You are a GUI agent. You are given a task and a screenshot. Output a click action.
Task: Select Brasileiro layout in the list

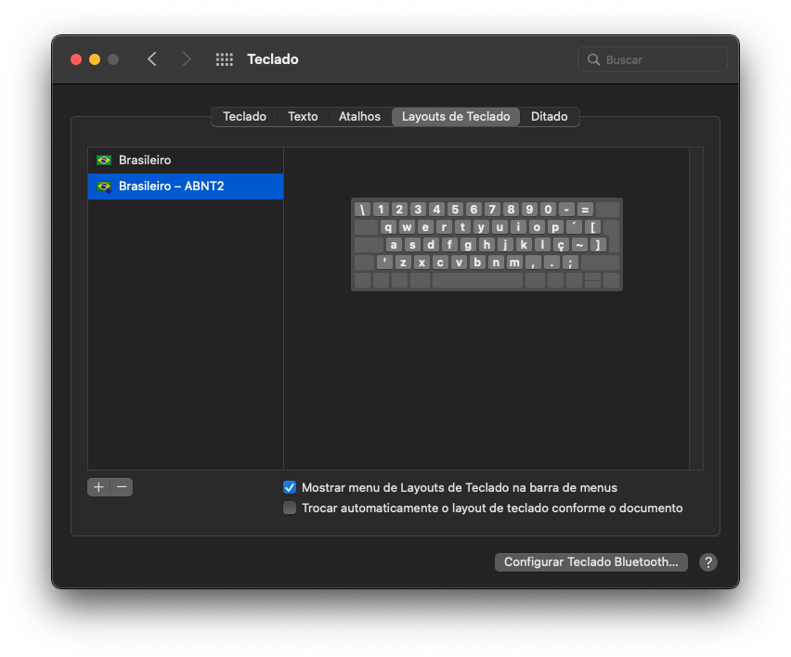pos(145,161)
